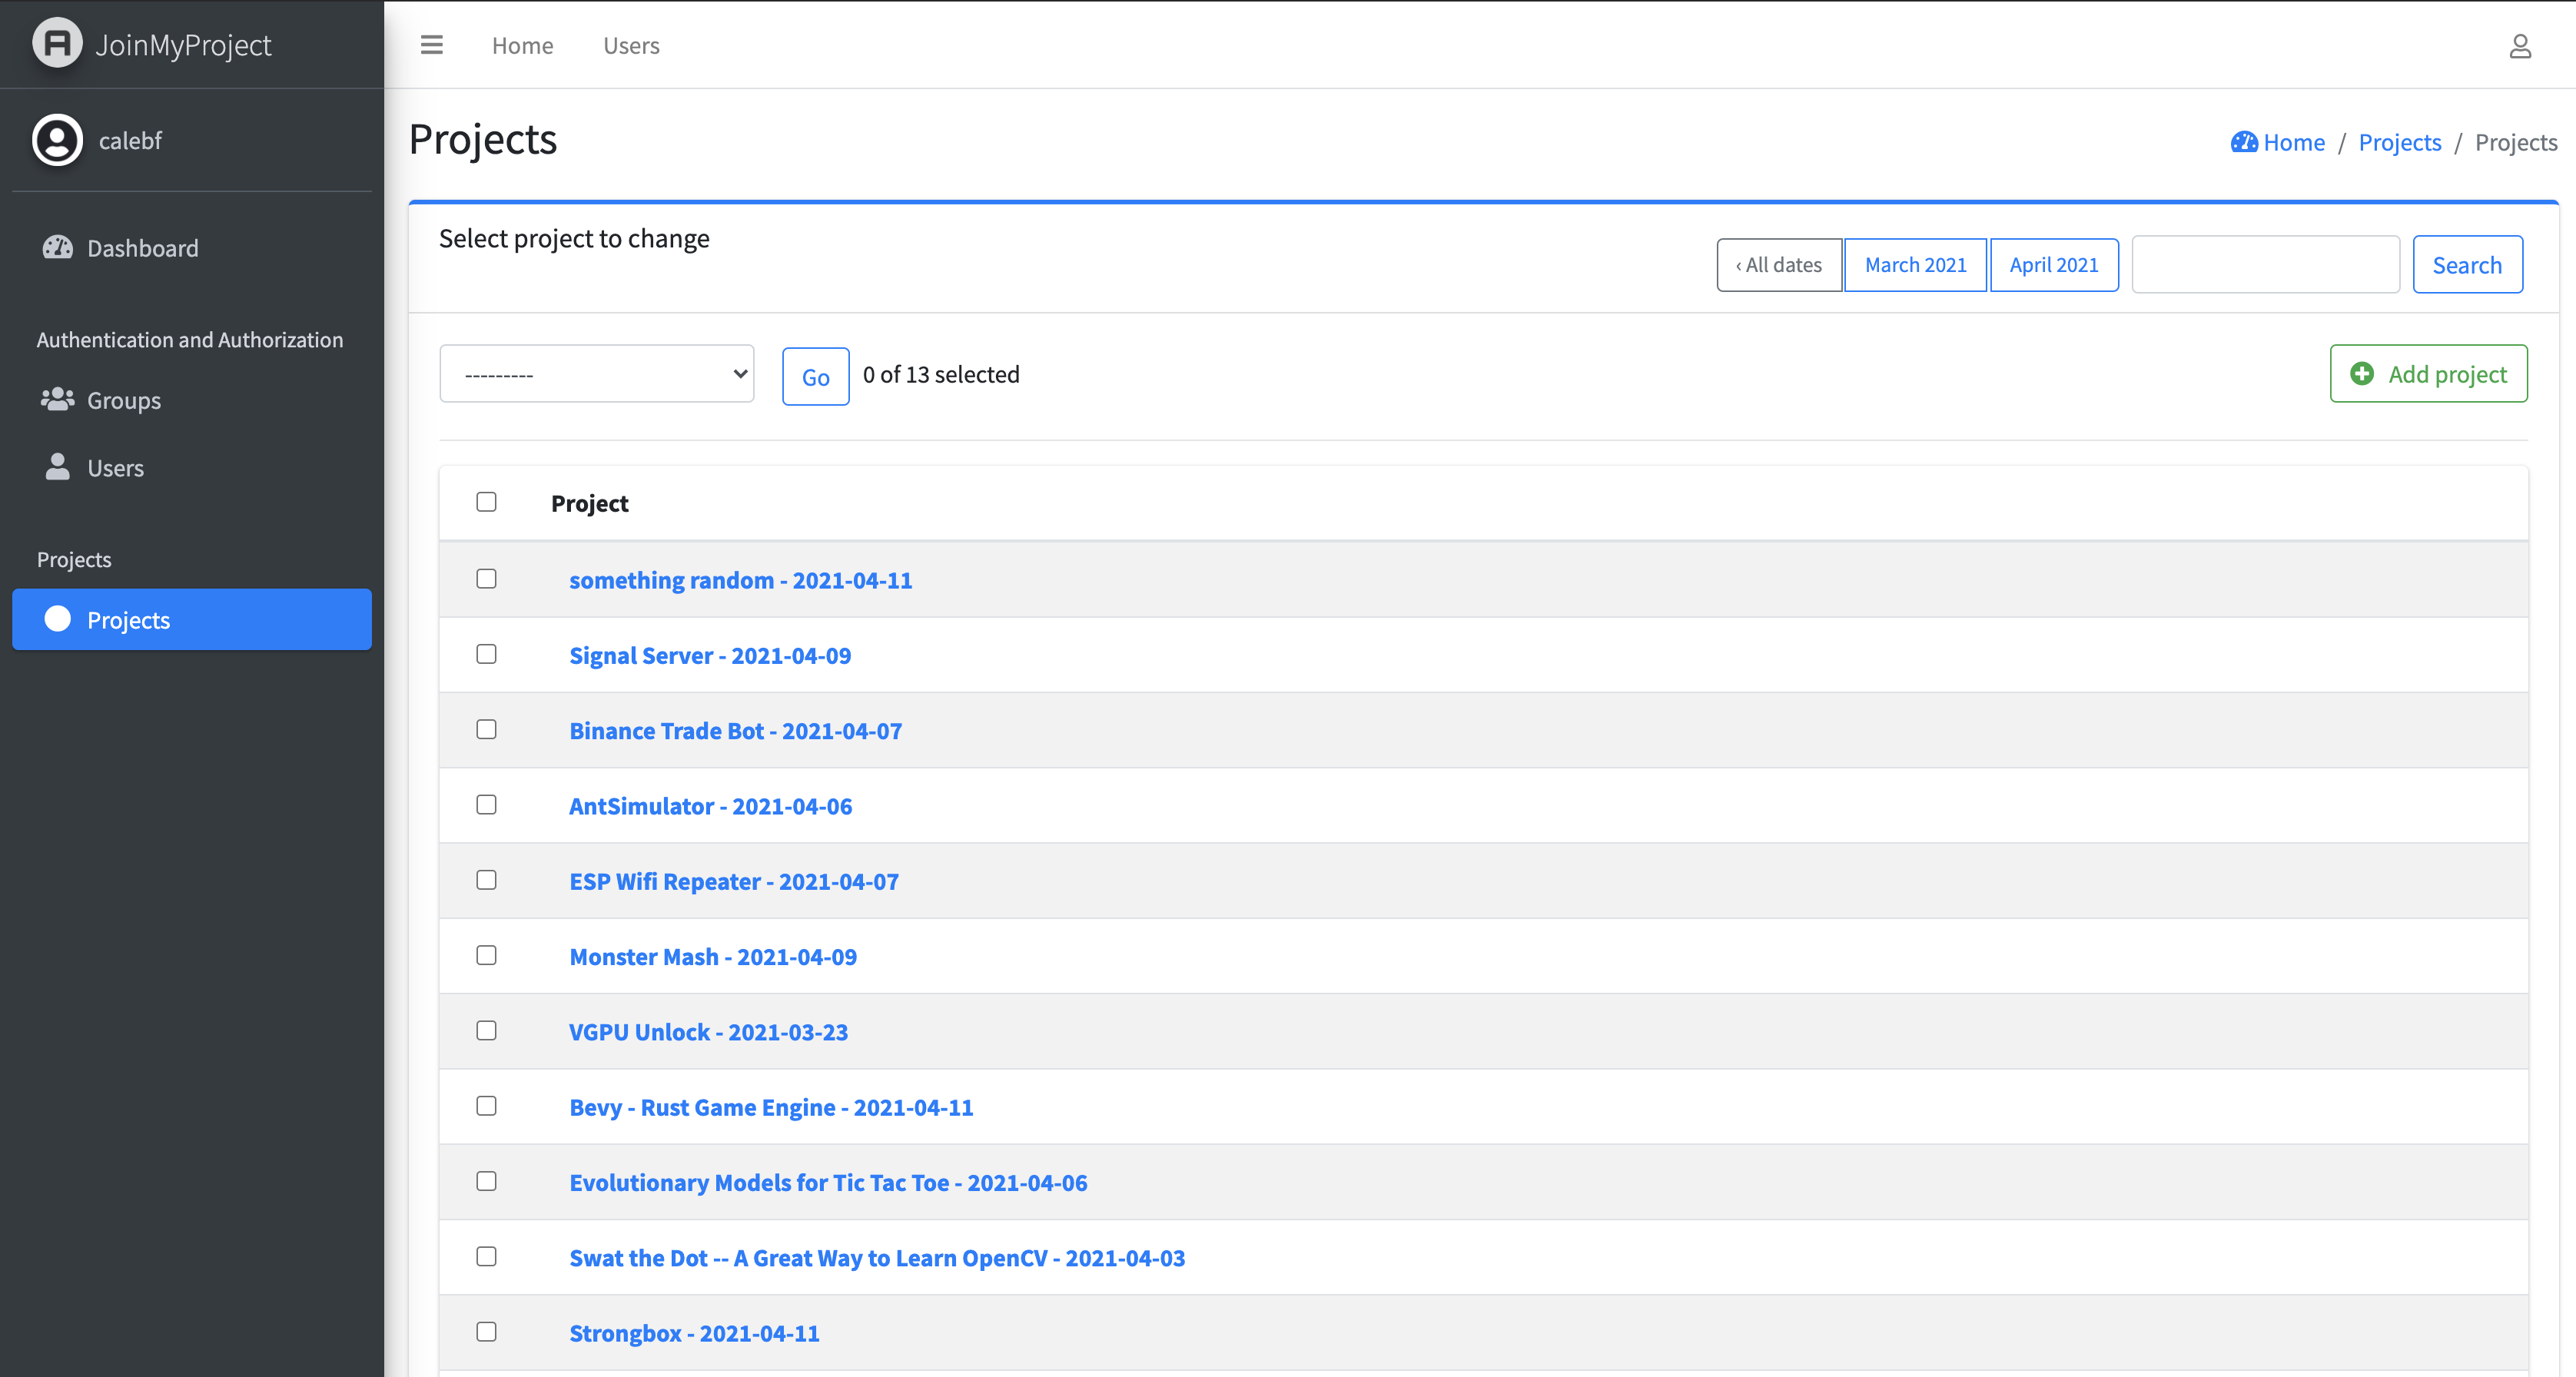Filter by March 2021 date
The image size is (2576, 1377).
pos(1914,265)
